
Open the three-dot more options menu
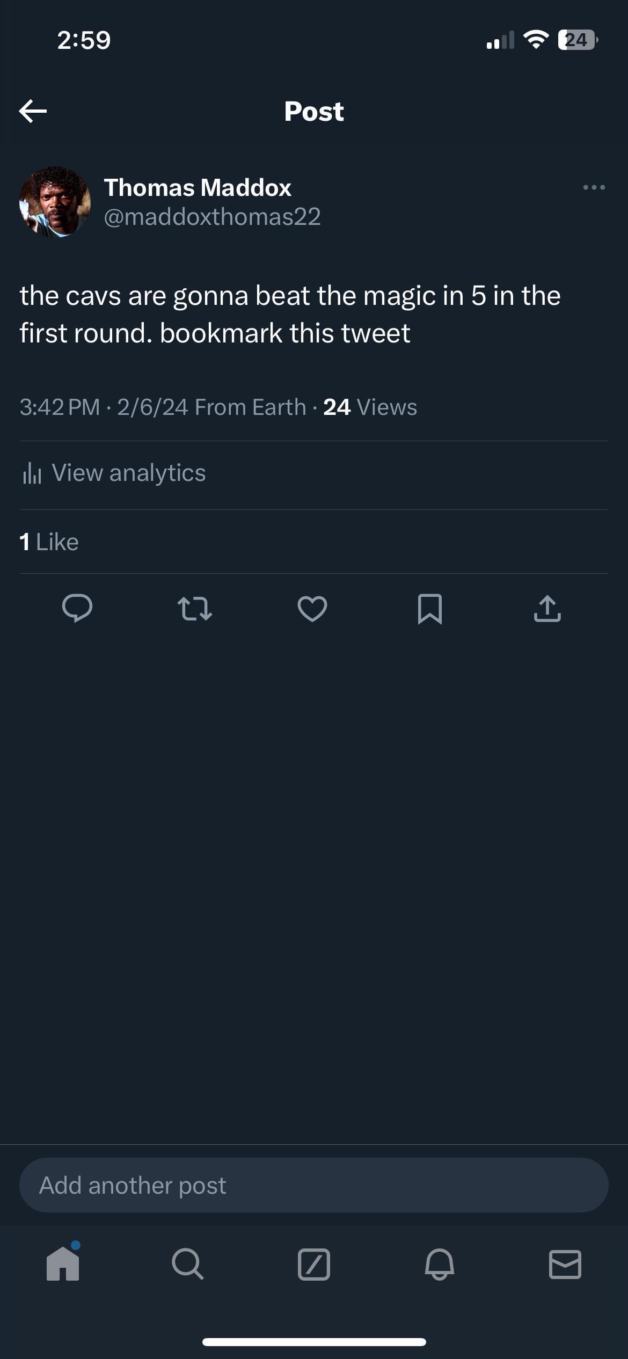[594, 187]
